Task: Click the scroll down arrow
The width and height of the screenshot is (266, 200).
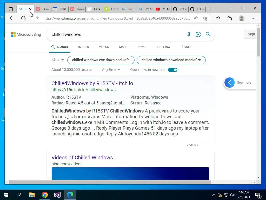Action: coord(258,178)
